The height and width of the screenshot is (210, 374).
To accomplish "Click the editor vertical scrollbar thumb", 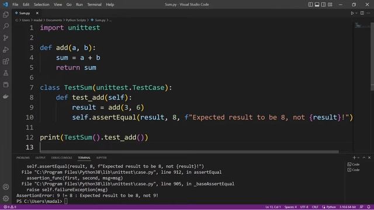I will tap(372, 57).
